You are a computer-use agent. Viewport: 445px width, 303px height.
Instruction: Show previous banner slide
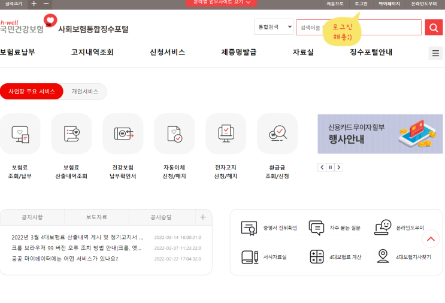(322, 168)
